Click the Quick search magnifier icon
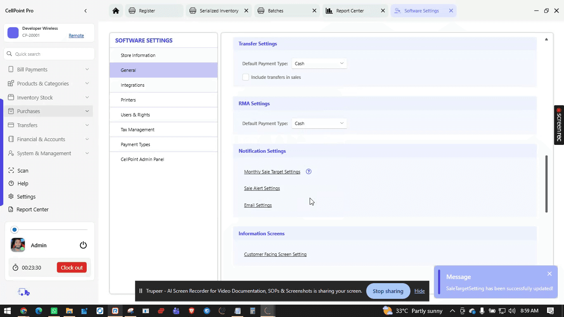This screenshot has width=564, height=317. 9,54
